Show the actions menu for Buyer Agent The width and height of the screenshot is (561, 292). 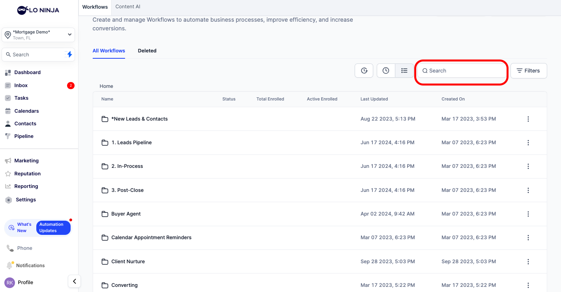[528, 214]
